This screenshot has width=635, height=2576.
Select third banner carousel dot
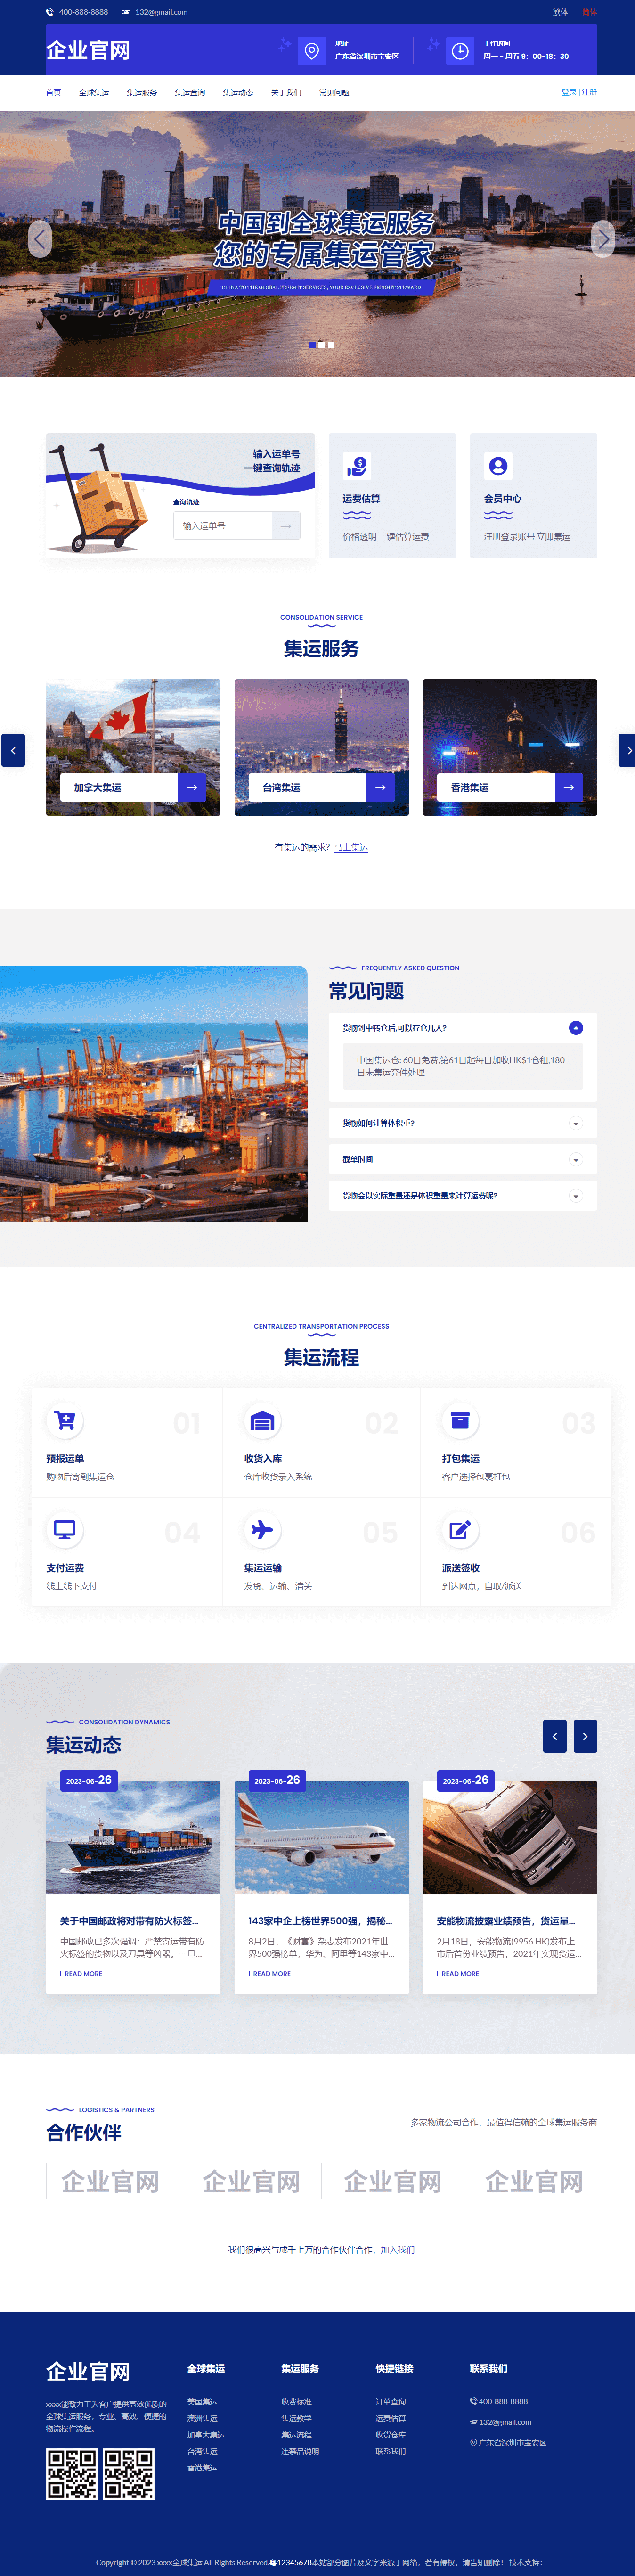331,345
